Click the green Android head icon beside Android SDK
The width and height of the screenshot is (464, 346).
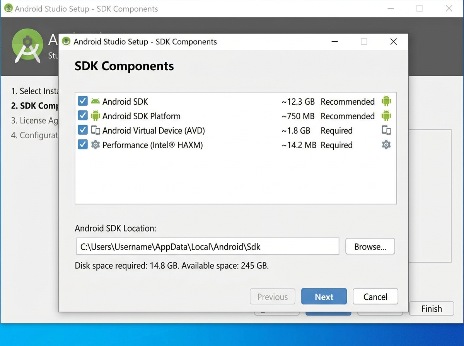coord(95,102)
